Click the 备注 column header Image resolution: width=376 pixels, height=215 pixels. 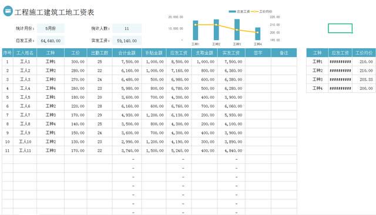coord(284,53)
